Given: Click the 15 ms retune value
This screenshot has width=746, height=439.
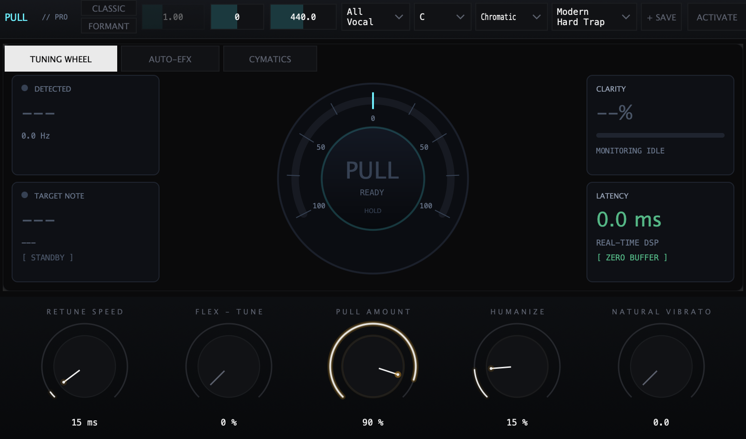Looking at the screenshot, I should [85, 422].
